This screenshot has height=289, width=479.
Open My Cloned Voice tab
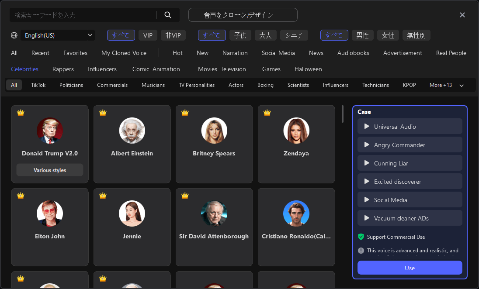[124, 53]
